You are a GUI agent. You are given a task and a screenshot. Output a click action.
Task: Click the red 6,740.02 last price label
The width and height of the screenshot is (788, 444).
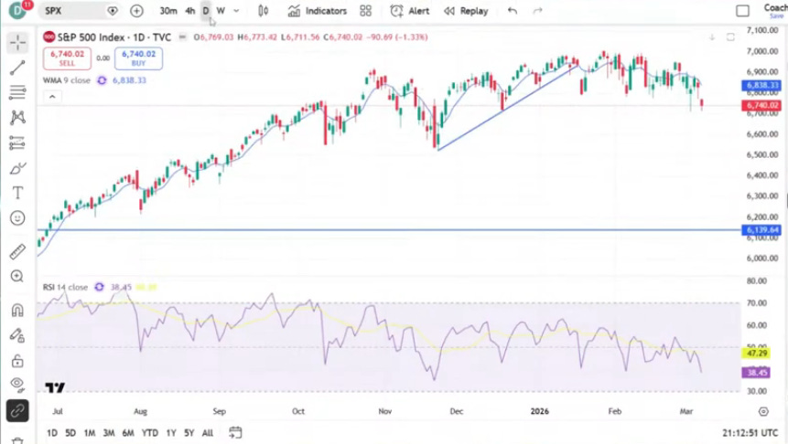click(x=761, y=105)
